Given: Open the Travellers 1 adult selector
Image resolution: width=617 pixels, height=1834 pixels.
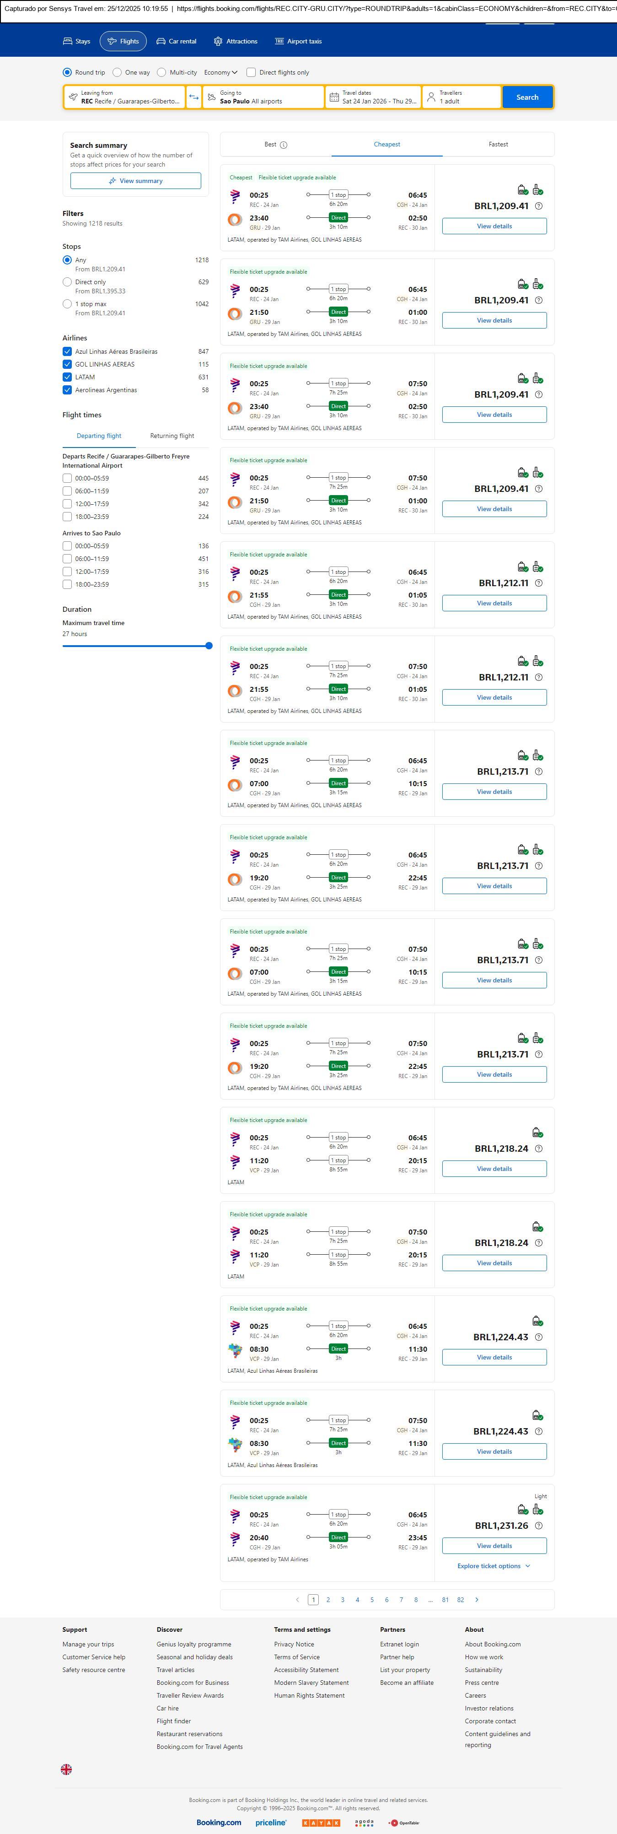Looking at the screenshot, I should 461,97.
